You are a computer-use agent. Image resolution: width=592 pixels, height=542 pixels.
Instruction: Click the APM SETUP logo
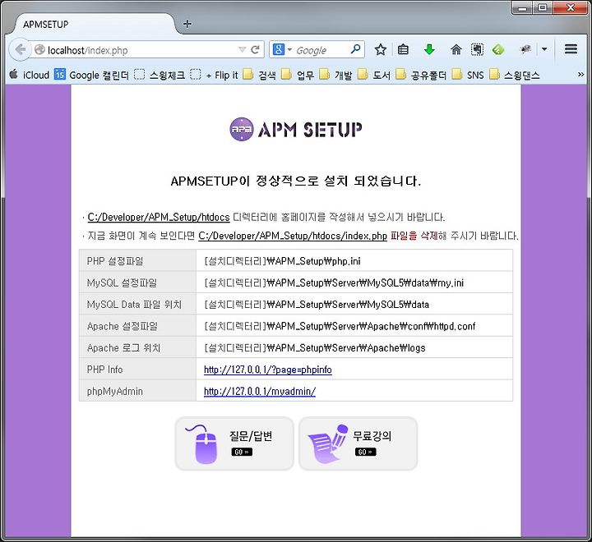[296, 130]
